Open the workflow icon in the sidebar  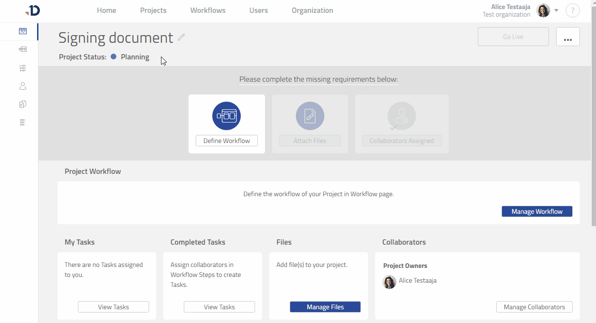[23, 49]
